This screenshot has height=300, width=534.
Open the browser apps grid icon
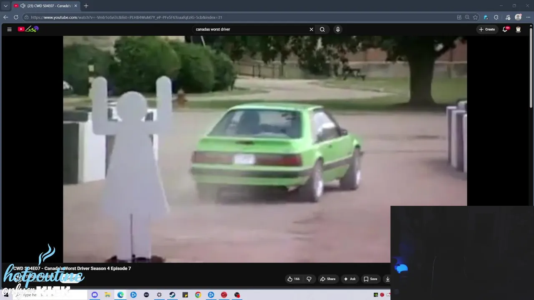pyautogui.click(x=459, y=17)
